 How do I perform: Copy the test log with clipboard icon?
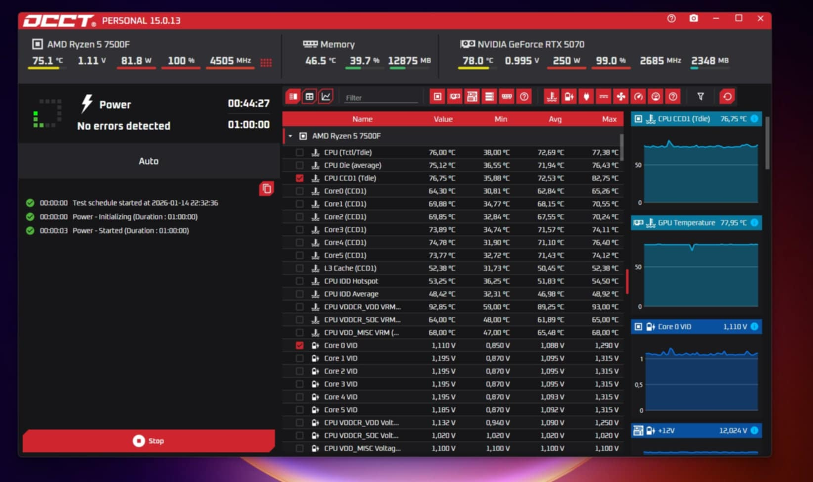point(267,189)
